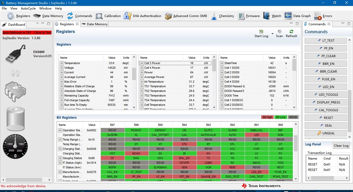Image resolution: width=353 pixels, height=192 pixels.
Task: Send the RESET command
Action: pos(325,118)
